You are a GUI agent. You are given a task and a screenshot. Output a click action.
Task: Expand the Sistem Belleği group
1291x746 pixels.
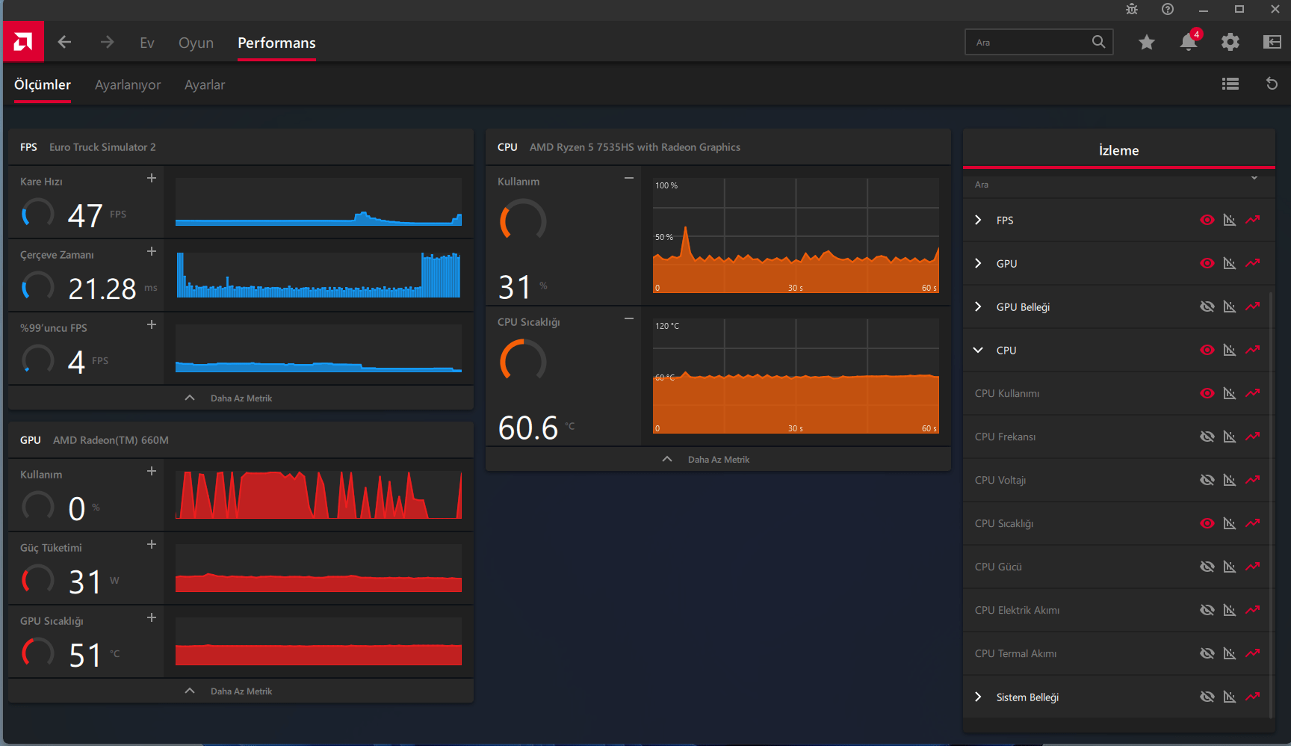click(978, 697)
